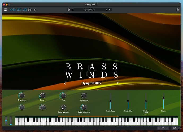Click the Master Treble label text
183x132 pixels.
click(146, 112)
